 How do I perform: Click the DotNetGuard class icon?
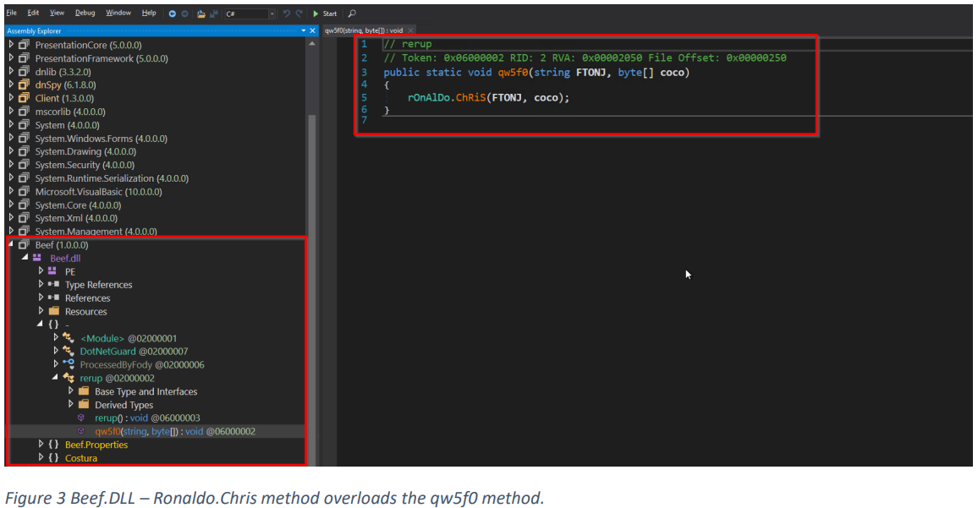click(x=68, y=351)
